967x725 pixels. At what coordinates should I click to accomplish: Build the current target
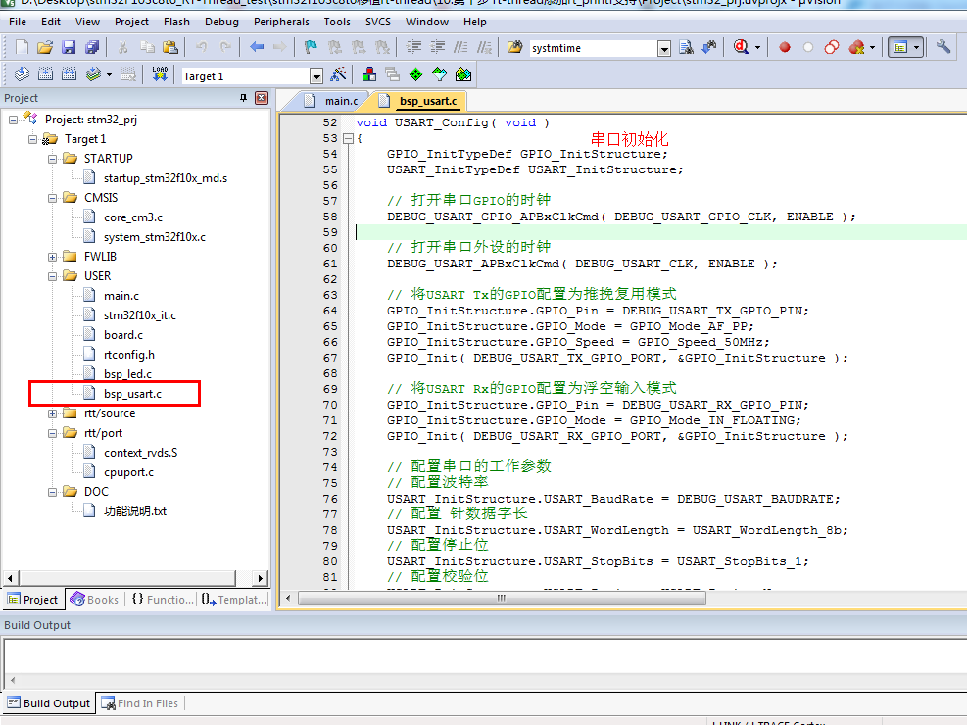click(44, 73)
